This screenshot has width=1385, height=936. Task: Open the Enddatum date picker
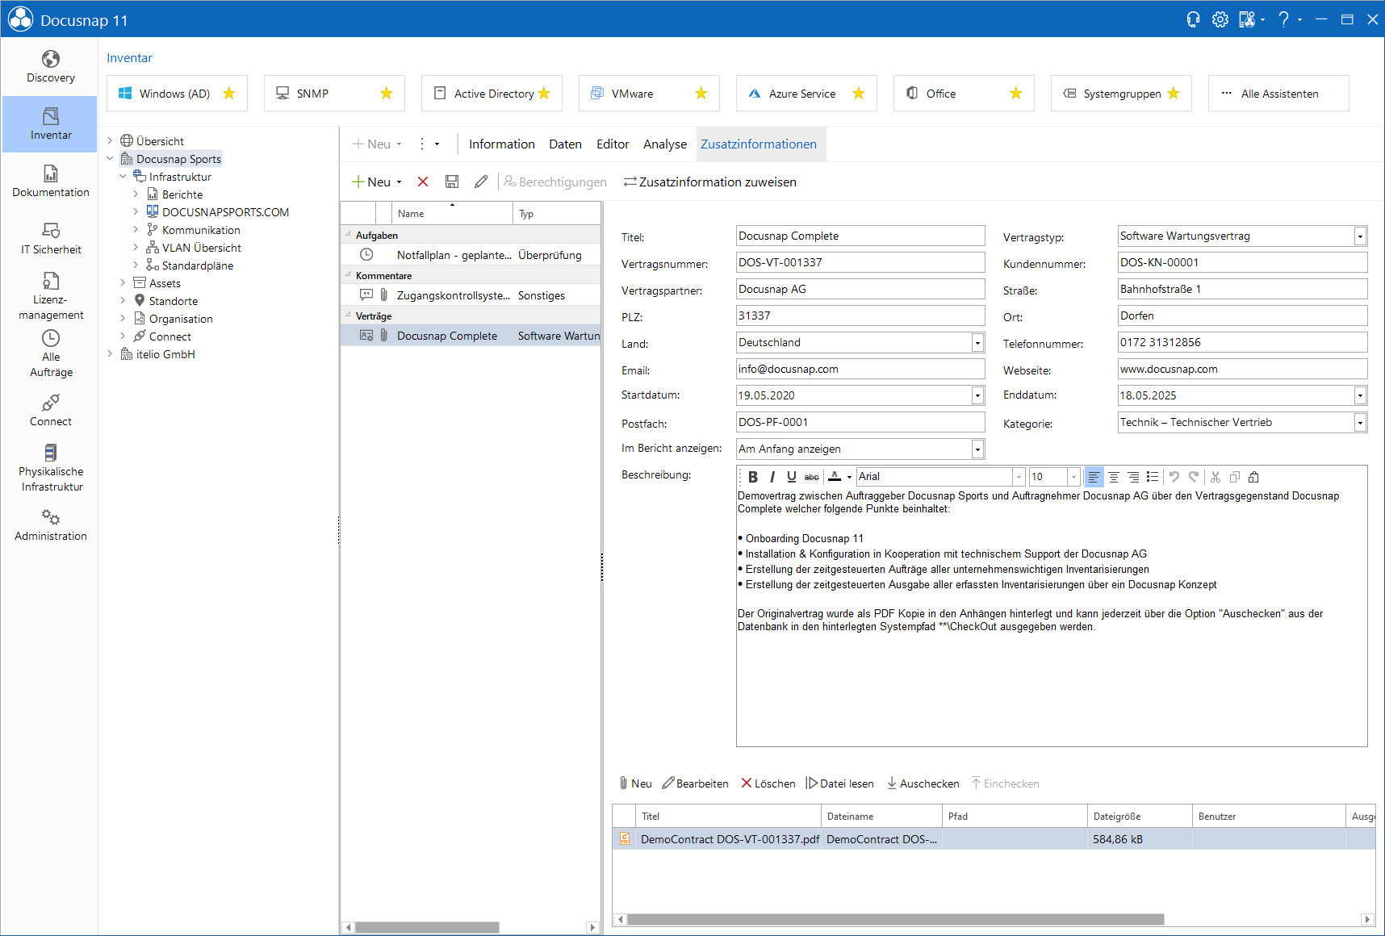[1360, 396]
